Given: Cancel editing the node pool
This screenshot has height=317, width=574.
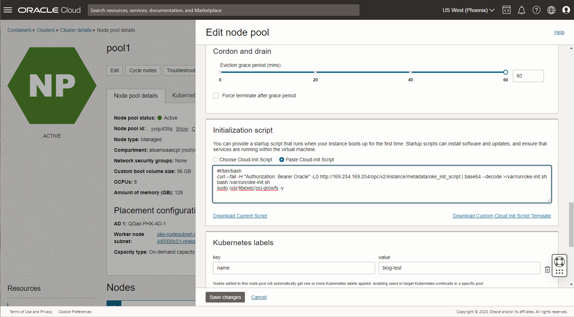Looking at the screenshot, I should click(x=259, y=297).
